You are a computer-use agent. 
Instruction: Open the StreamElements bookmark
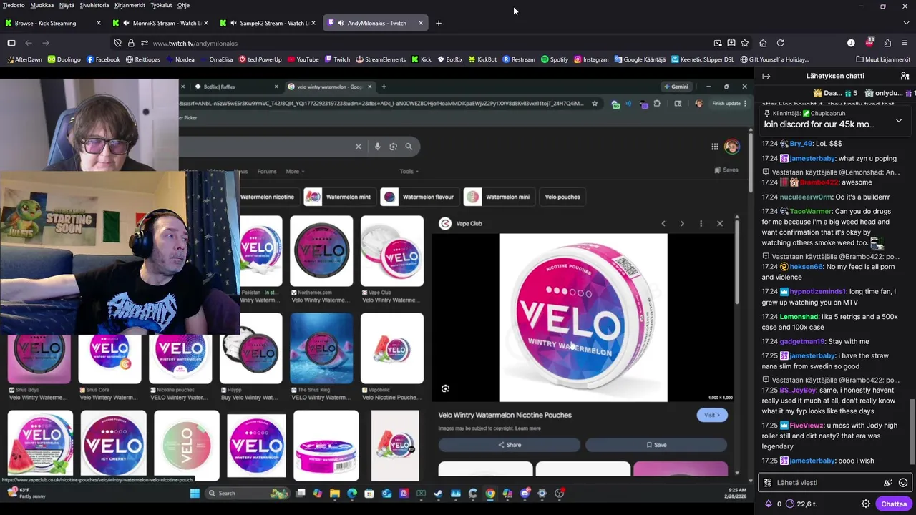coord(380,59)
